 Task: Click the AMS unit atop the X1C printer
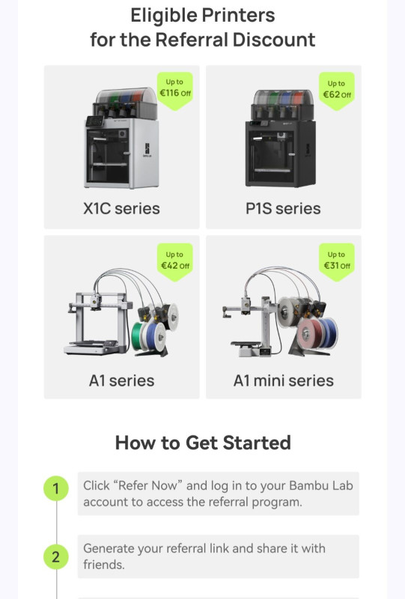(x=125, y=103)
